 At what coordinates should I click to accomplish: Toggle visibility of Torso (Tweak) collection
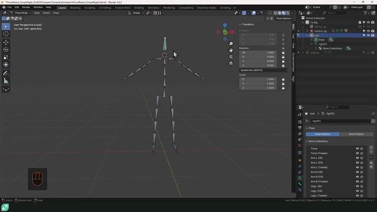pos(358,153)
